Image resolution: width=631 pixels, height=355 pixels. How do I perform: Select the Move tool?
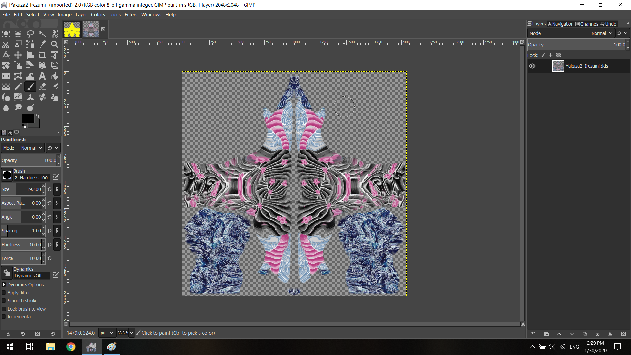click(x=18, y=55)
